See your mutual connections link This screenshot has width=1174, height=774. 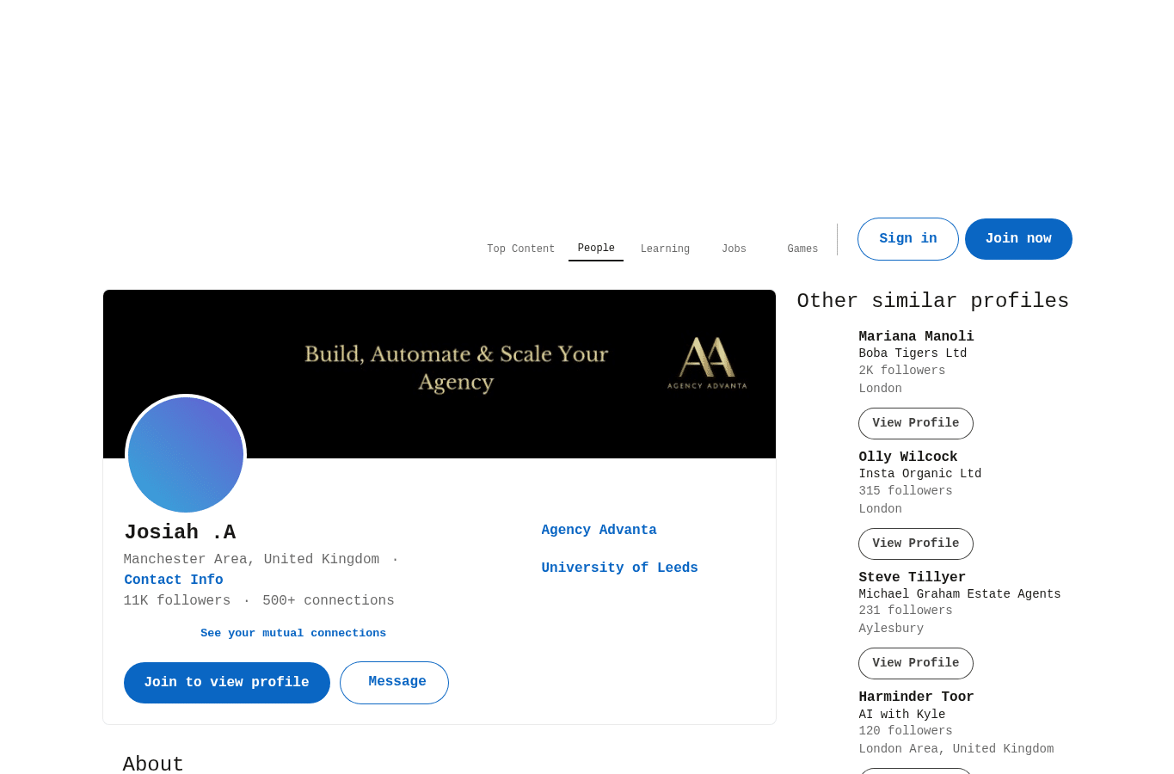click(293, 634)
